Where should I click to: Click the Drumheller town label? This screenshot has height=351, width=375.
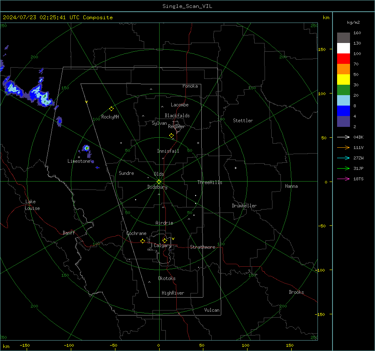(244, 206)
